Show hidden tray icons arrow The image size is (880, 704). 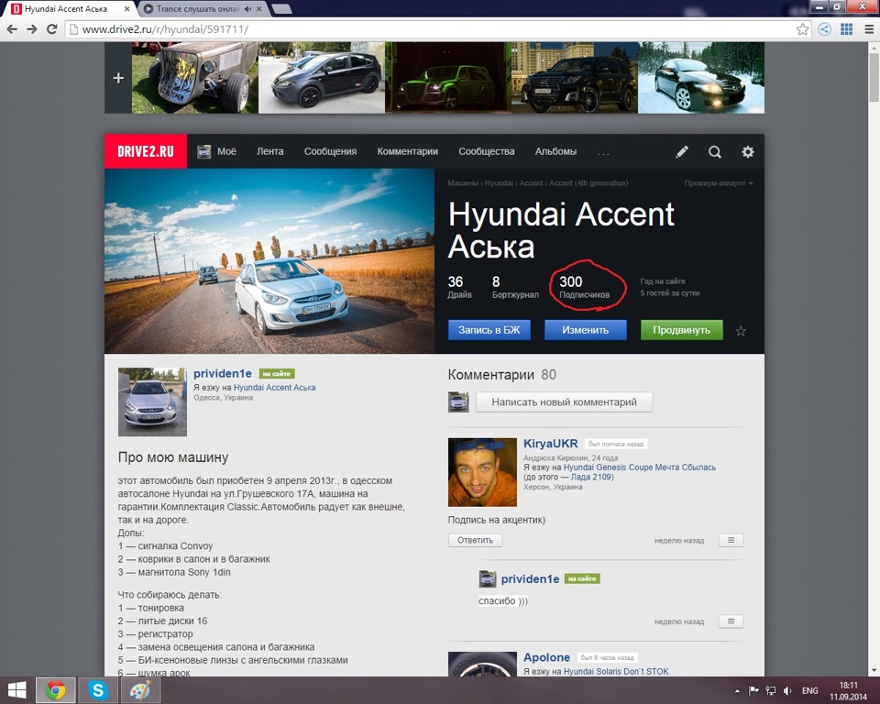(x=737, y=690)
